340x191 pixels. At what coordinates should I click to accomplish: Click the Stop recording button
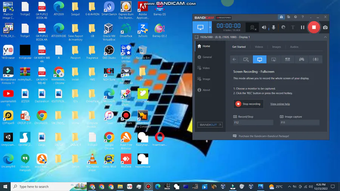click(249, 104)
